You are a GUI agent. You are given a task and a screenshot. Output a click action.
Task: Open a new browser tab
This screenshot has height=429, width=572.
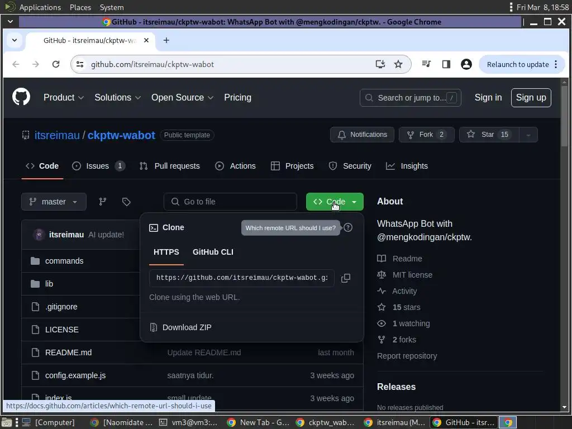(x=166, y=40)
